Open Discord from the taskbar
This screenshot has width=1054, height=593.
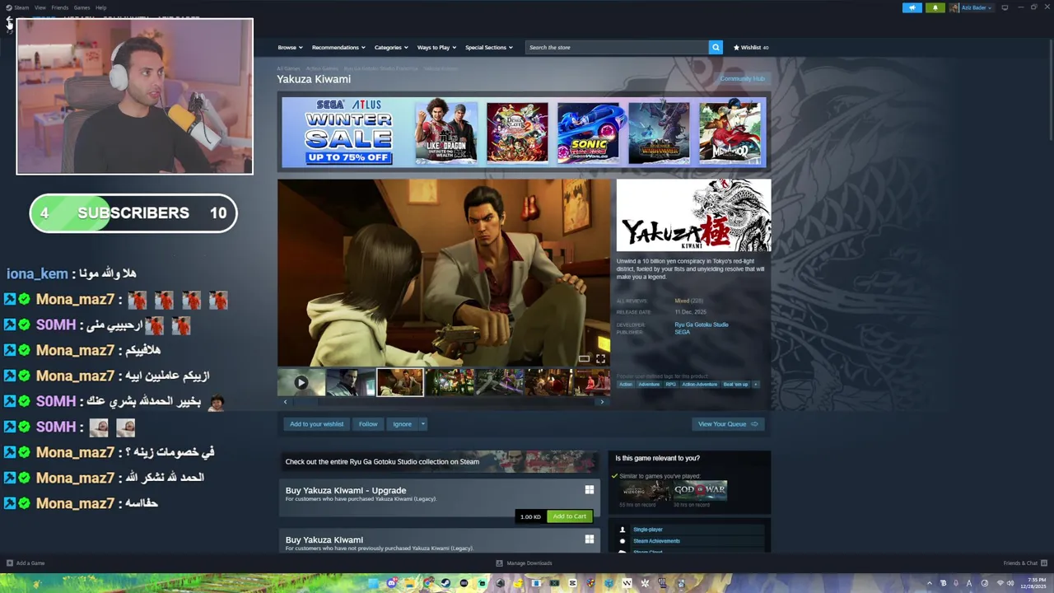(x=391, y=583)
